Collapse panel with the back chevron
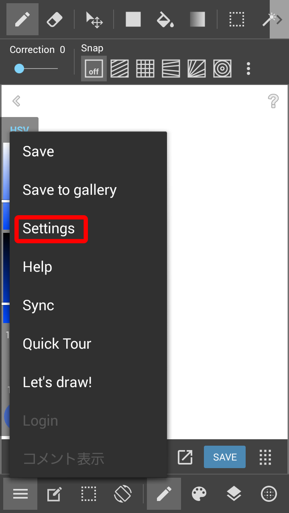The height and width of the screenshot is (513, 289). (x=16, y=101)
